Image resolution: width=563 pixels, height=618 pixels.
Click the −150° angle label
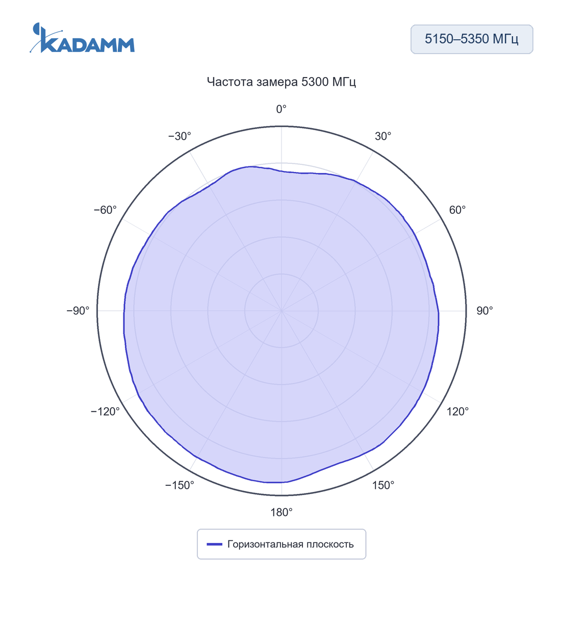(180, 485)
